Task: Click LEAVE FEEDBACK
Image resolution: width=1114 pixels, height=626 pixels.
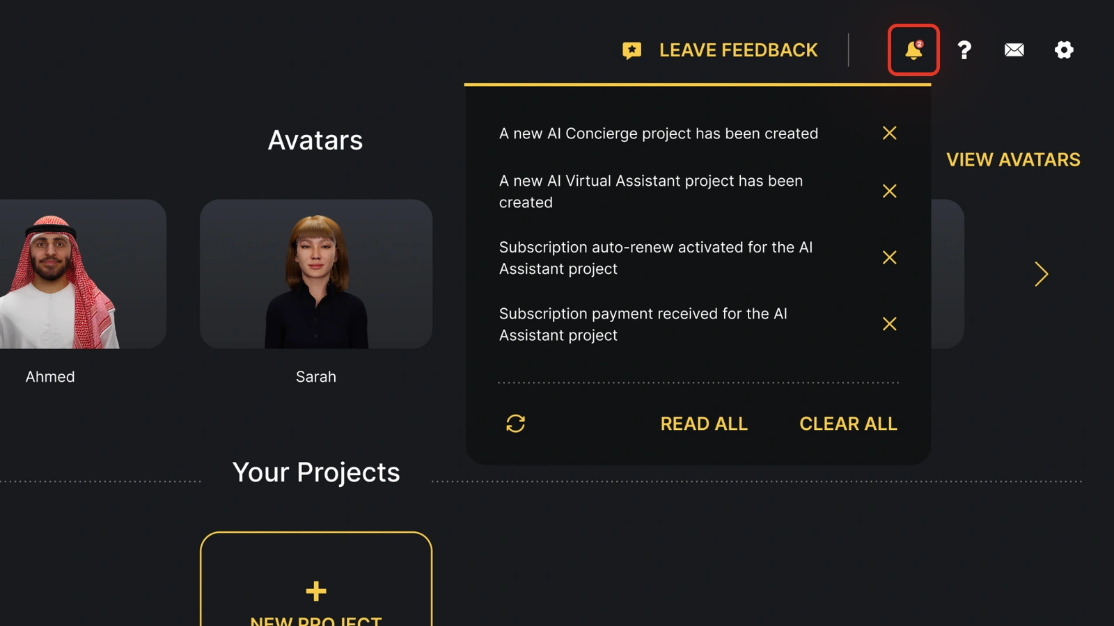Action: click(x=738, y=49)
